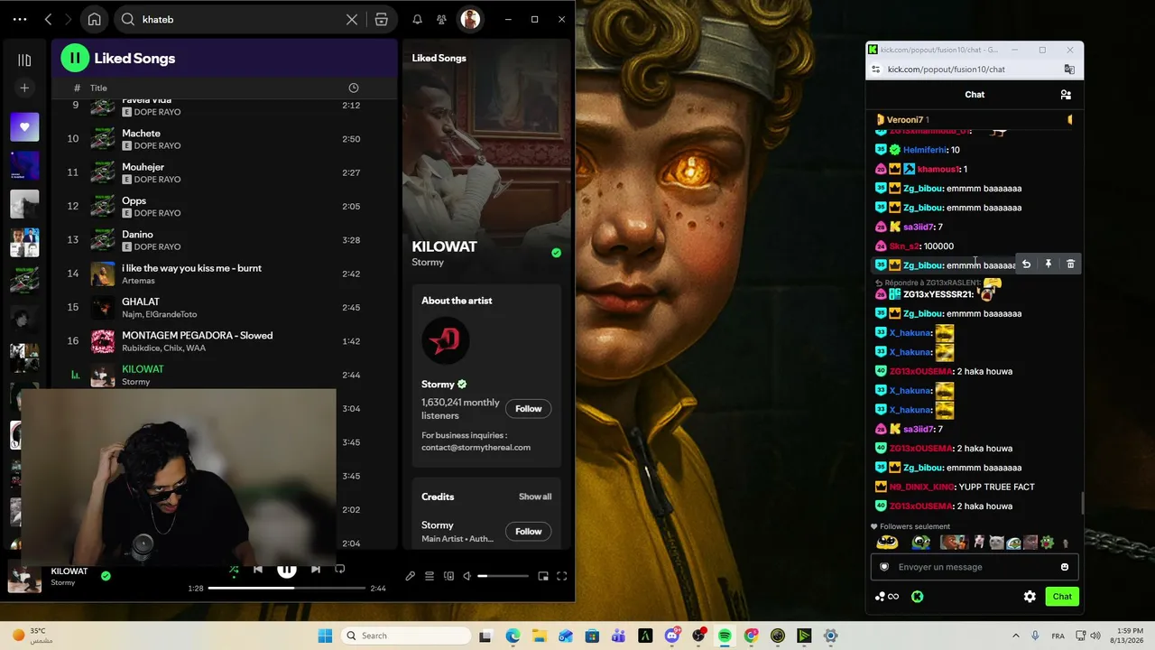The height and width of the screenshot is (650, 1155).
Task: Open the Browse icon beside search
Action: (x=382, y=19)
